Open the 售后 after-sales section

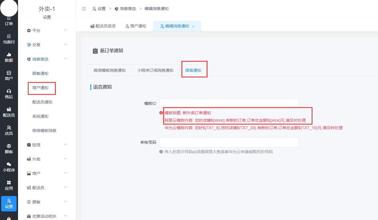9,94
